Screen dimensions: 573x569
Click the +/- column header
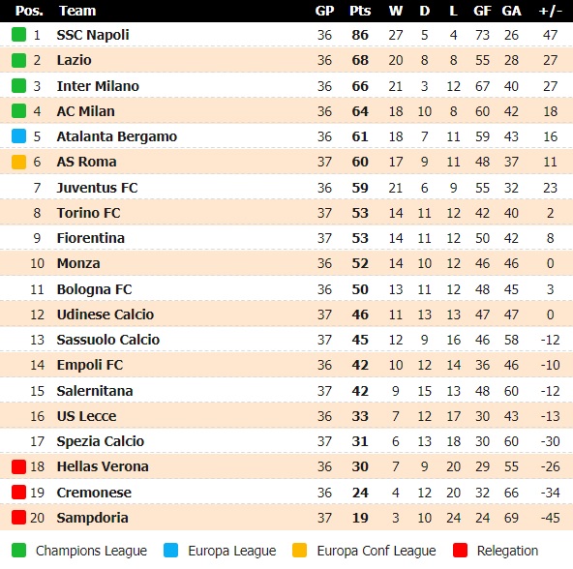click(x=551, y=11)
